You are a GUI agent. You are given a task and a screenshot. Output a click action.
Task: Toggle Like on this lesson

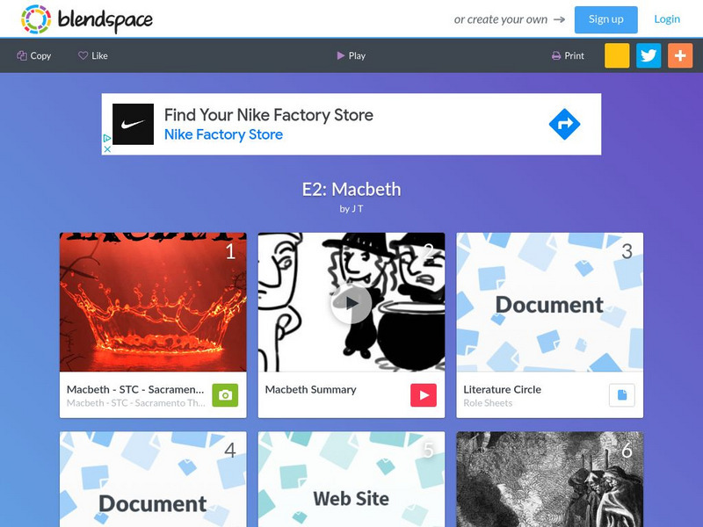(x=93, y=55)
